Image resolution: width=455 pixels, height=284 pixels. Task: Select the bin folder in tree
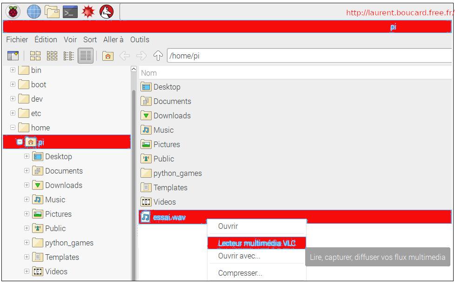point(30,70)
